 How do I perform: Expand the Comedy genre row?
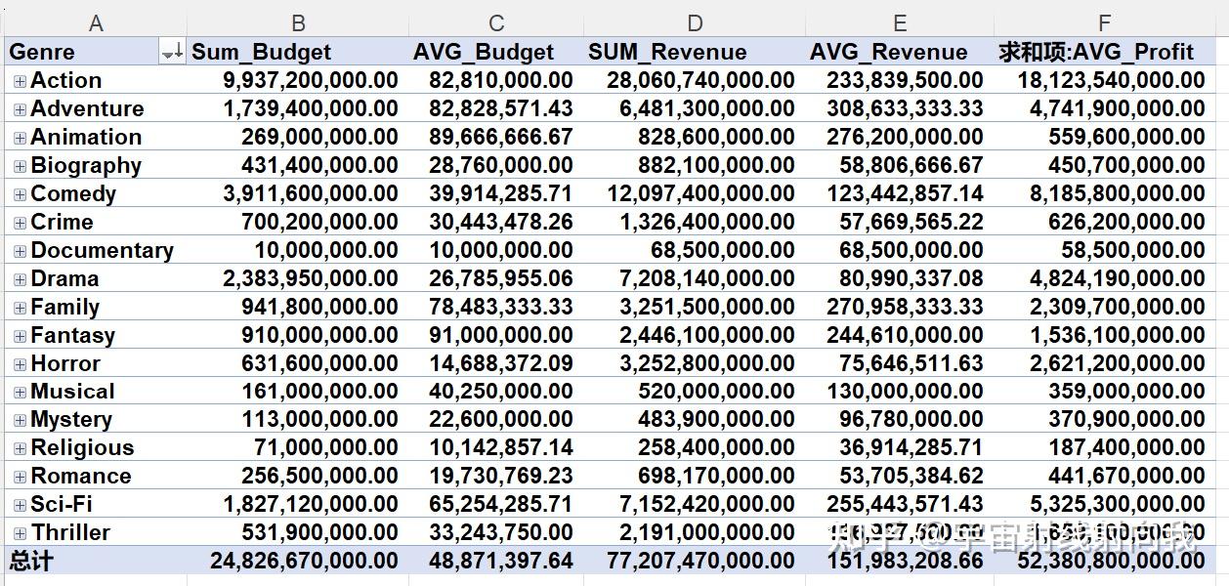(x=20, y=195)
